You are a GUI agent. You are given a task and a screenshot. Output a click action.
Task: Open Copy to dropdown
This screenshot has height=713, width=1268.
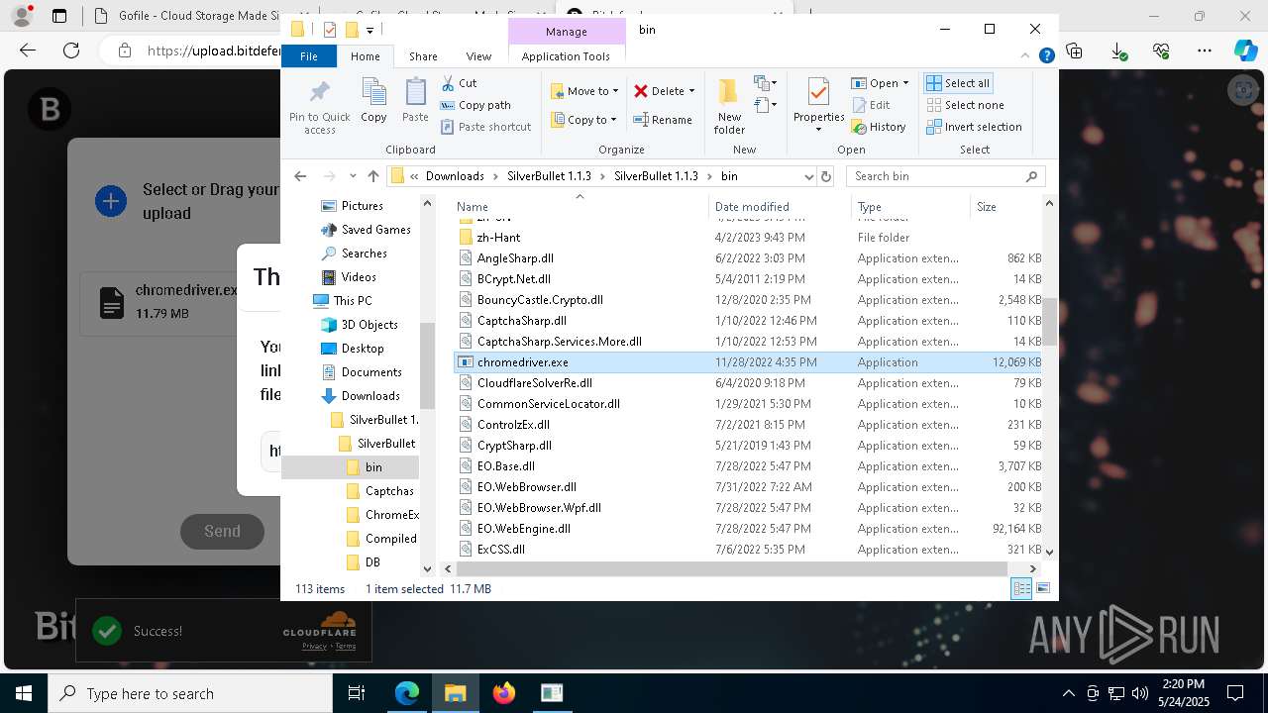coord(583,120)
